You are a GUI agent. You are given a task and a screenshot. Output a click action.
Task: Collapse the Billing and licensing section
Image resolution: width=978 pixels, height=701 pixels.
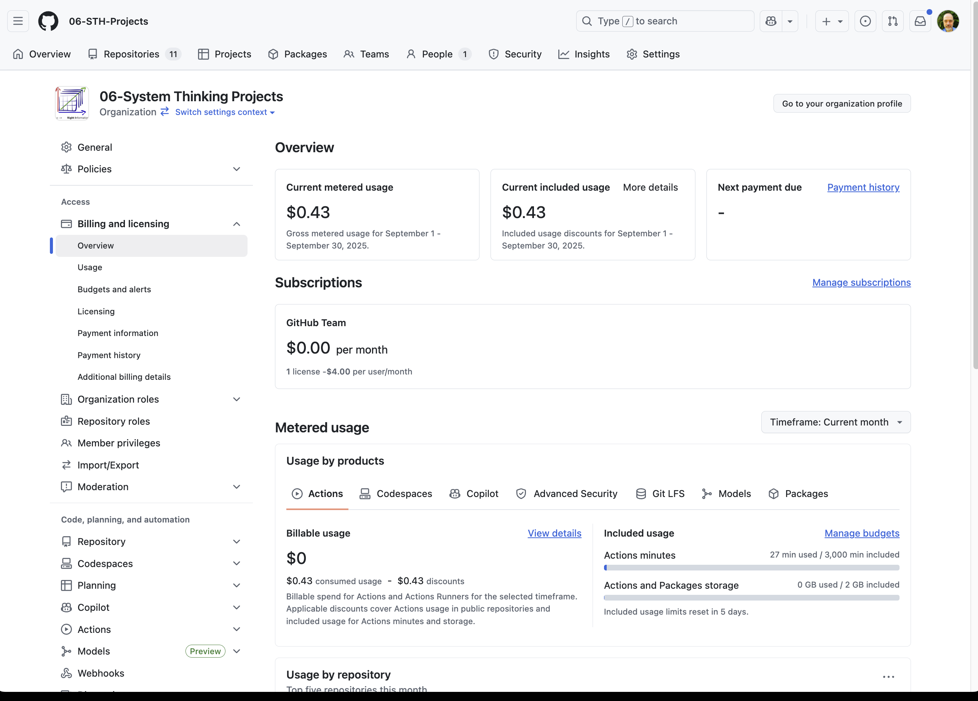click(x=236, y=224)
